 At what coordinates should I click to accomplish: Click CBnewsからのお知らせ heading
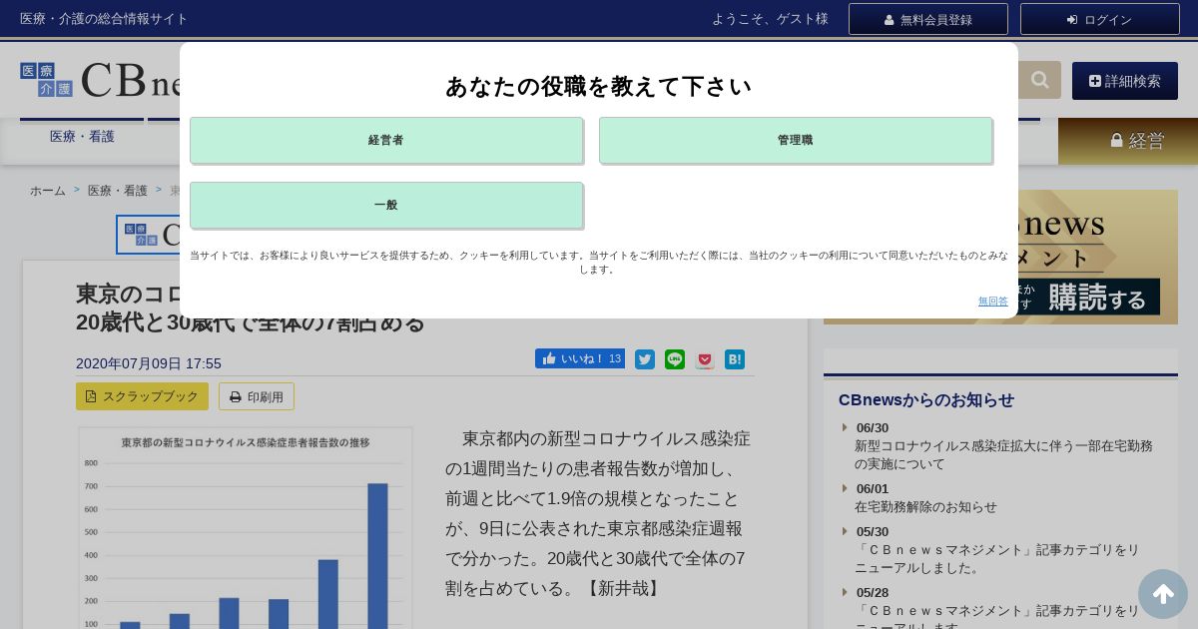click(x=926, y=400)
